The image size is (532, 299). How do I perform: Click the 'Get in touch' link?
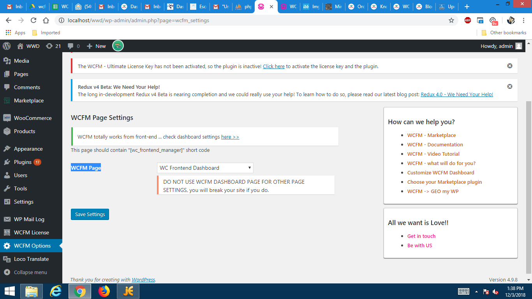pyautogui.click(x=421, y=236)
